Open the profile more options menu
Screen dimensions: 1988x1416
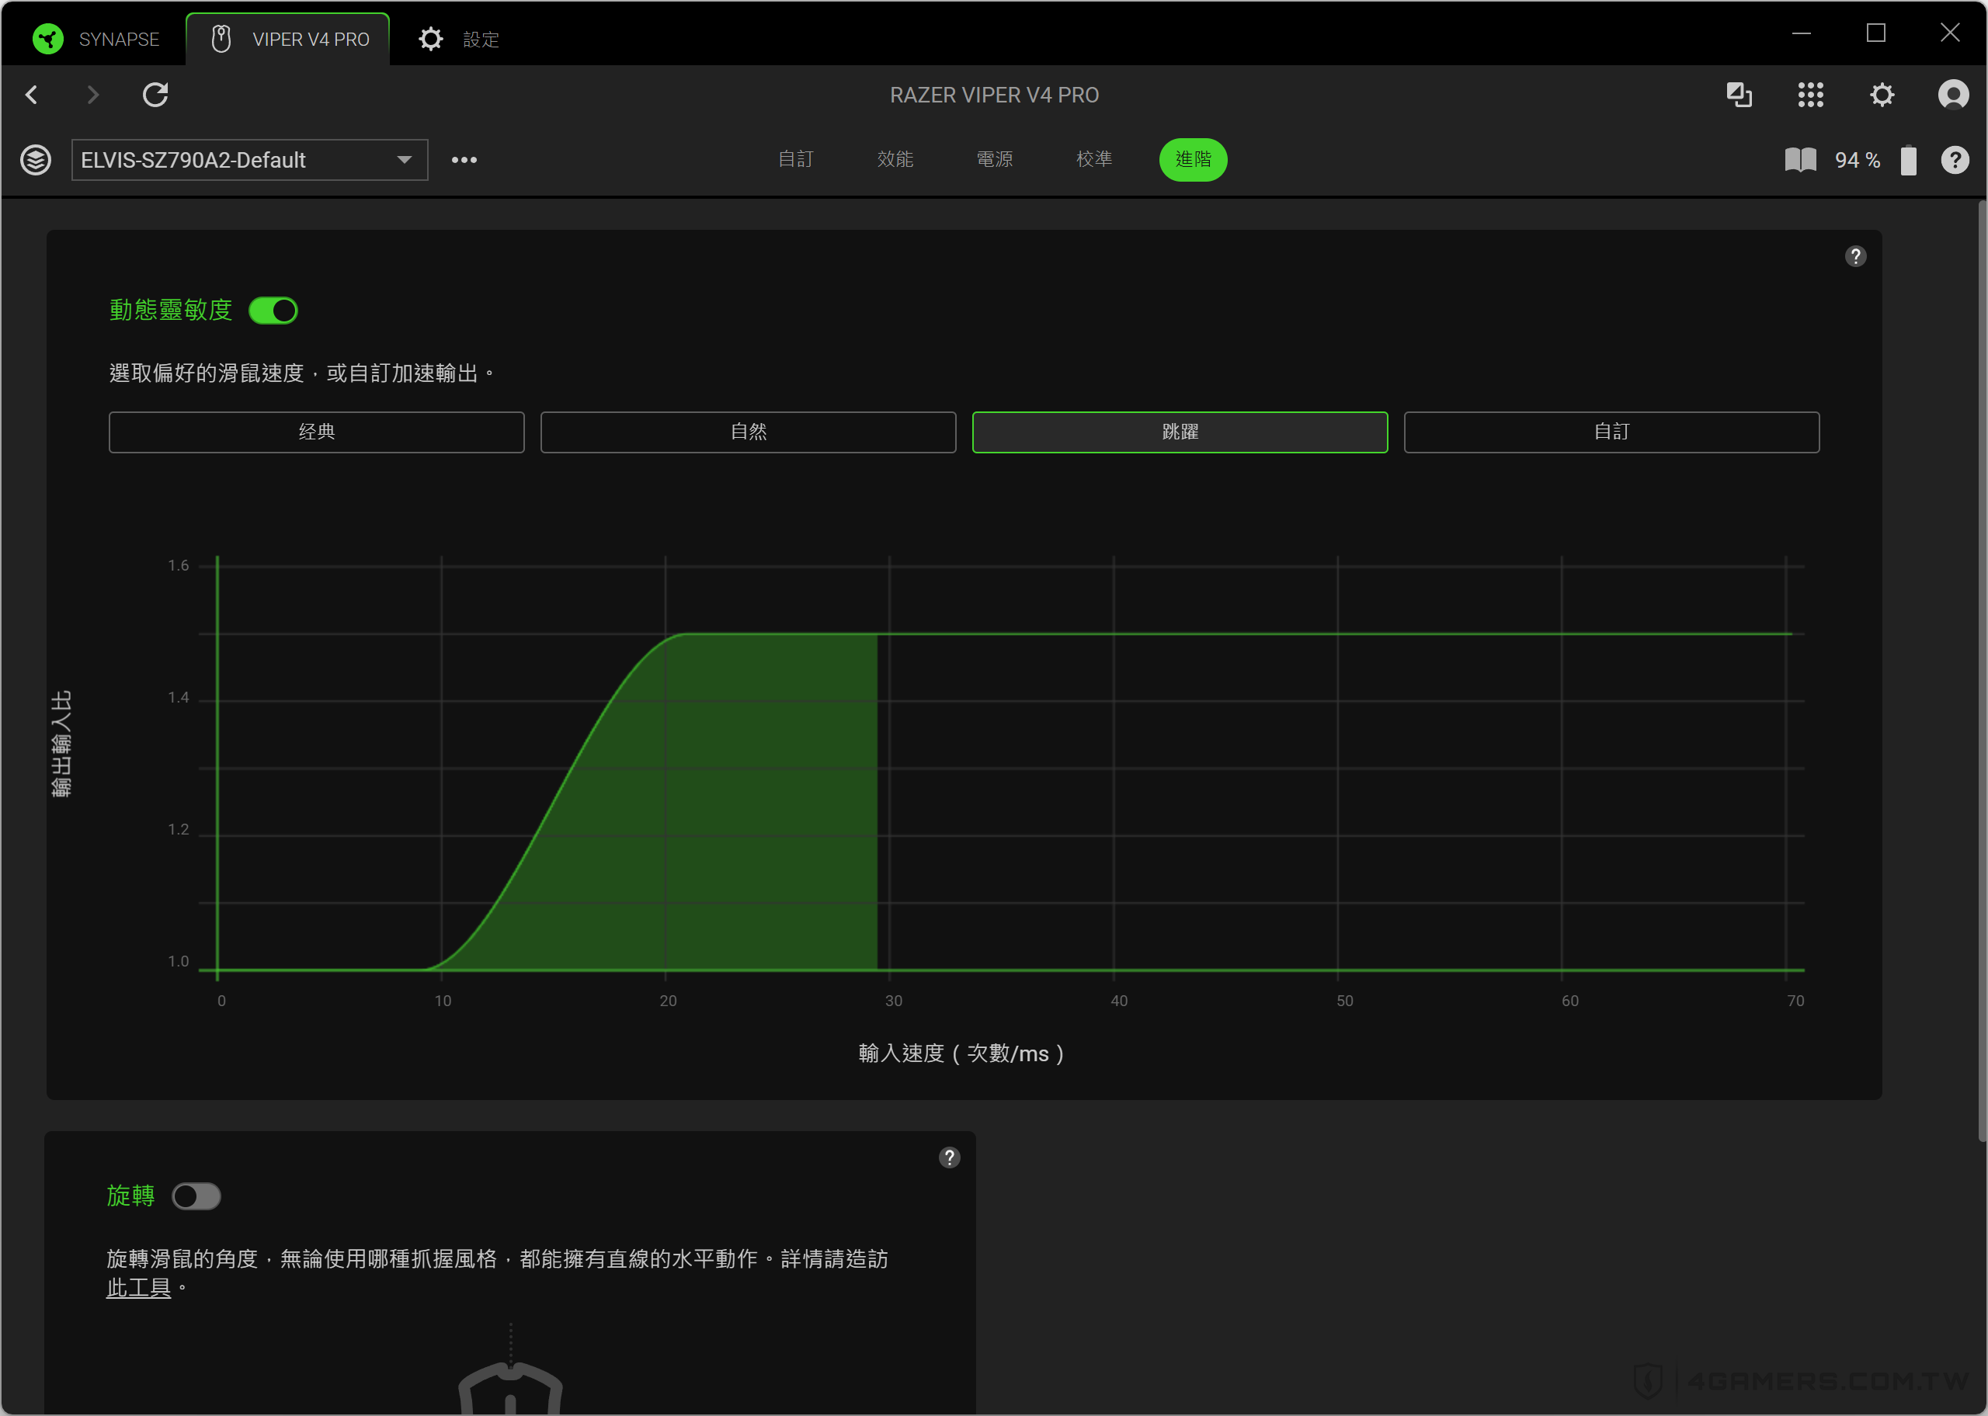click(x=464, y=160)
